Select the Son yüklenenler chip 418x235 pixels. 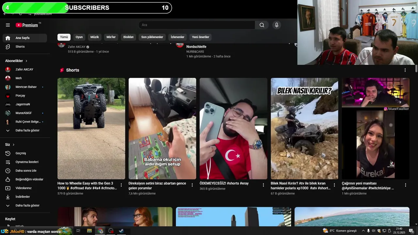click(x=152, y=37)
